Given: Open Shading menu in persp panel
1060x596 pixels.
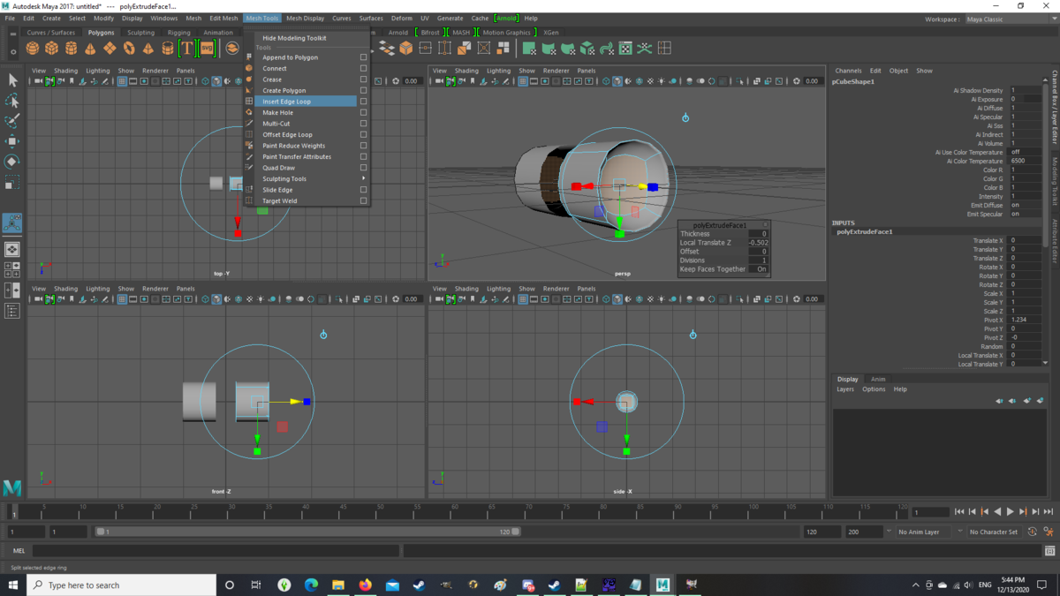Looking at the screenshot, I should (466, 71).
